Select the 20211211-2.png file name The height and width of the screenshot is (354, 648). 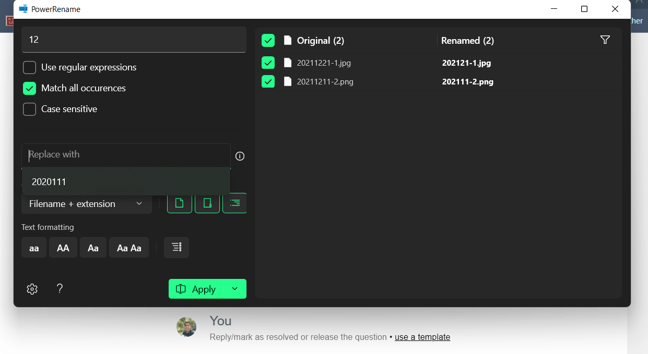pyautogui.click(x=325, y=82)
